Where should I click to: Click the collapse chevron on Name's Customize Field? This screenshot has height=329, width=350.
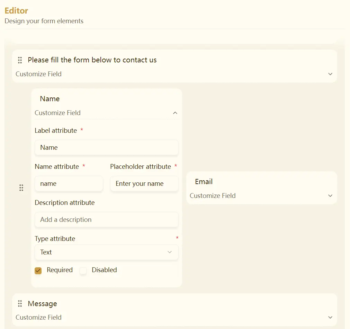point(175,113)
